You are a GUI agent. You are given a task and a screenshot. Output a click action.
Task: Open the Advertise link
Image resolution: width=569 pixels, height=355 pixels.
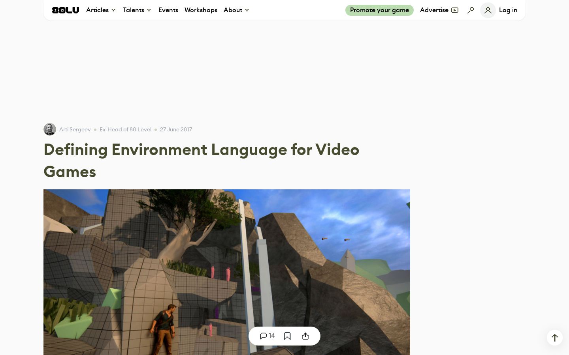[x=439, y=10]
